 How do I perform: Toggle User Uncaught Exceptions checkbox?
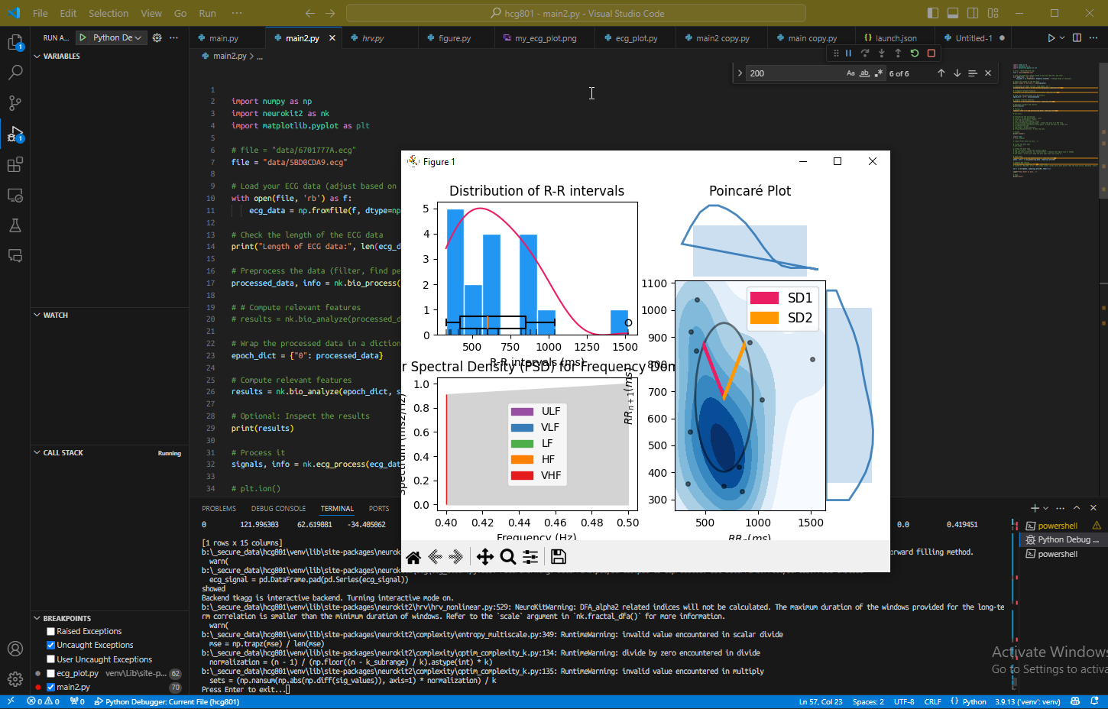(50, 659)
